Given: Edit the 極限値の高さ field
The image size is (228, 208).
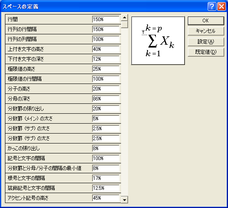Looking at the screenshot, I should click(x=106, y=69).
